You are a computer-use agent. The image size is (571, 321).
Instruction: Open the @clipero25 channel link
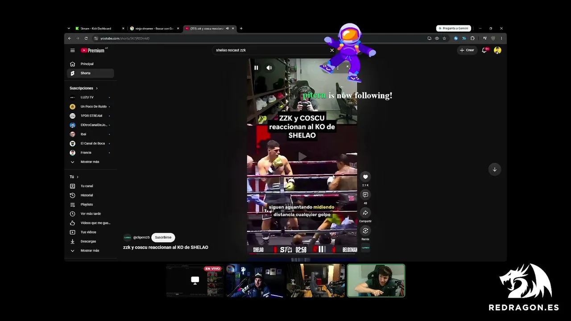point(141,238)
